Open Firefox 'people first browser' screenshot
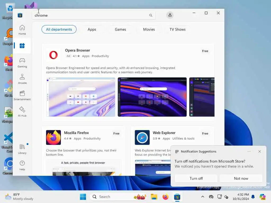This screenshot has width=271, height=203. tap(84, 168)
